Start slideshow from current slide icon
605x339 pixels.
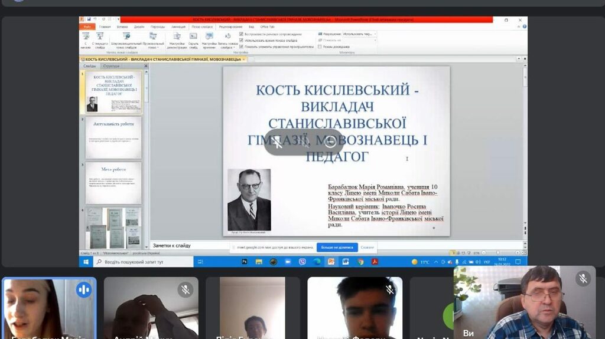tap(100, 37)
